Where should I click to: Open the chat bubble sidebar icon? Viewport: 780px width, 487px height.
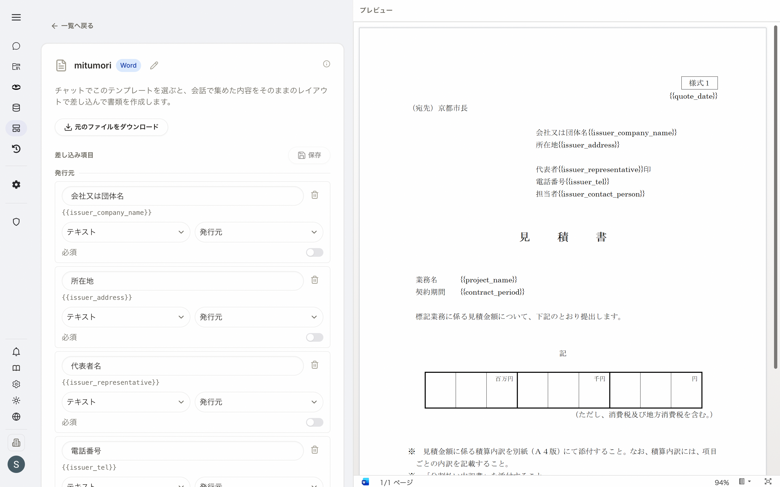click(16, 46)
